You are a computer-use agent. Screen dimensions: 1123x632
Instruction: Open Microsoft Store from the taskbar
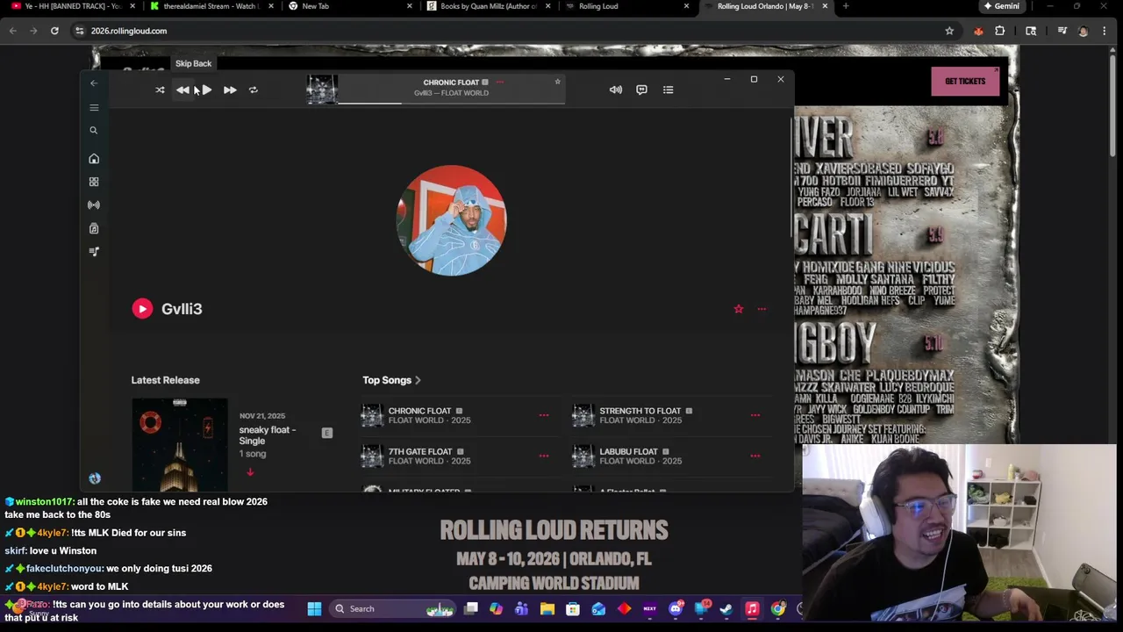click(x=573, y=608)
